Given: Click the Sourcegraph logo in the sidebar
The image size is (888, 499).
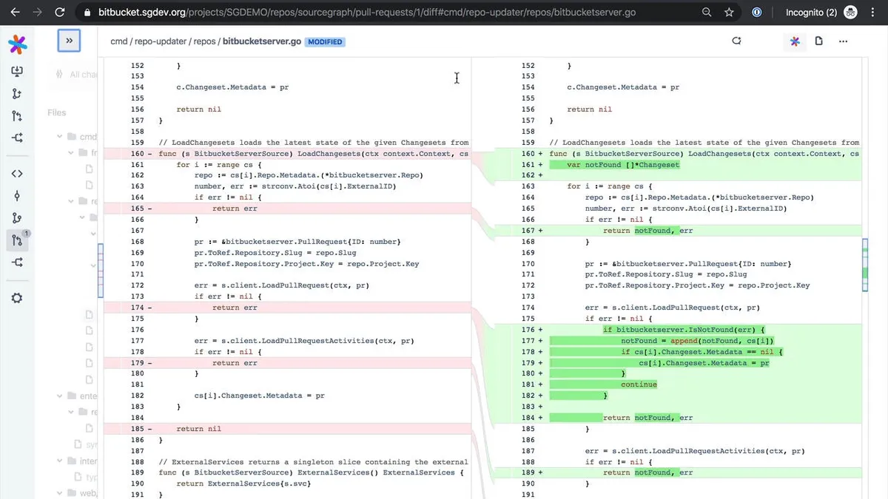Looking at the screenshot, I should point(17,44).
